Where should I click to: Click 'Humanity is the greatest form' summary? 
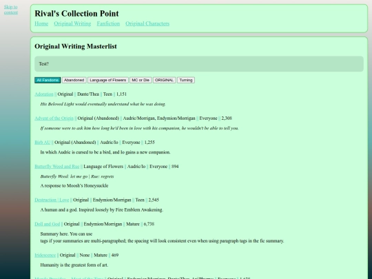coord(74,265)
